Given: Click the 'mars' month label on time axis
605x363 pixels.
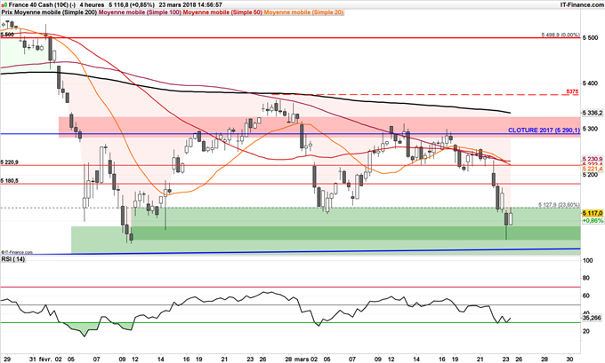Looking at the screenshot, I should pyautogui.click(x=302, y=359).
